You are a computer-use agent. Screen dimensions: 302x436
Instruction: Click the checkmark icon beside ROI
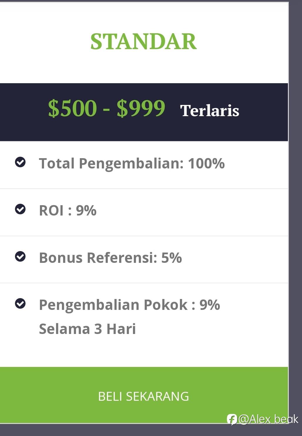(x=20, y=209)
